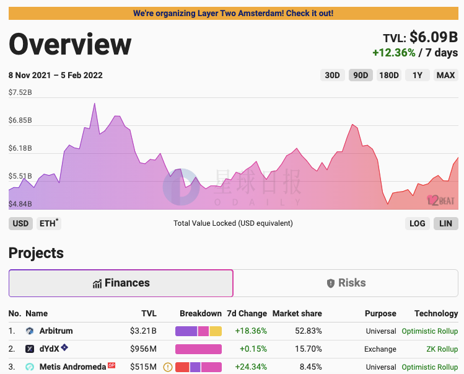
Task: Click the 8 Nov 2021 – 5 Feb 2022 date range
Action: click(55, 75)
